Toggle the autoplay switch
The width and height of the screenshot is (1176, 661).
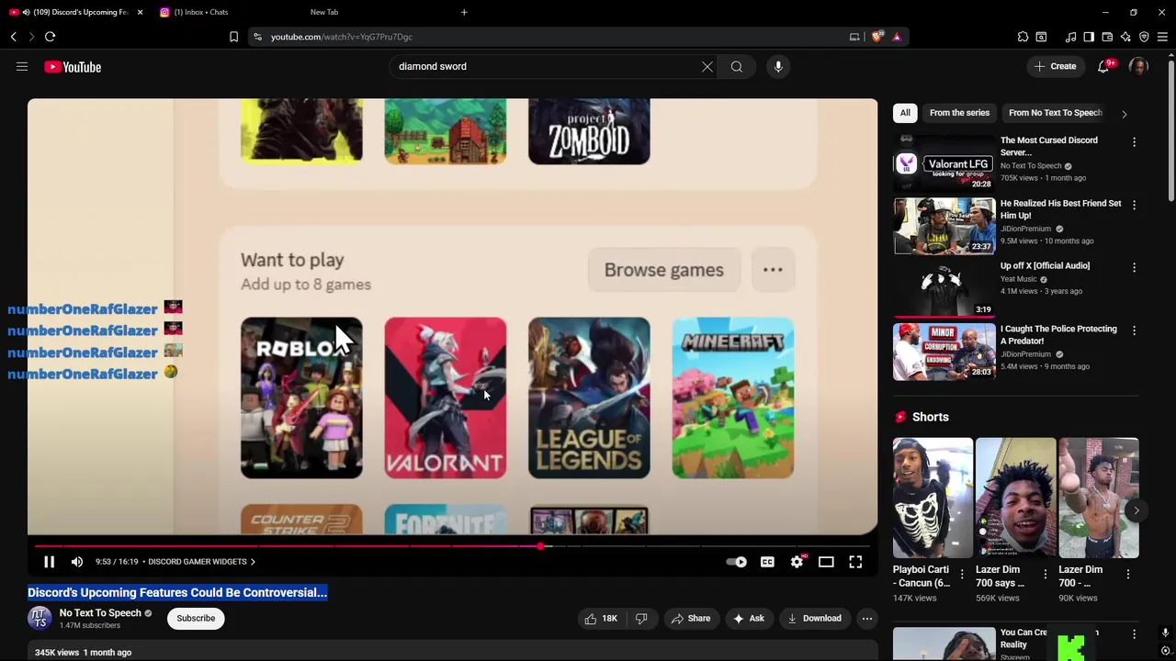pos(737,562)
